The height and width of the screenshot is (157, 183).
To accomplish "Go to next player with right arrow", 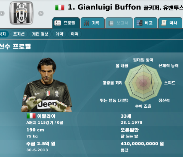I will click(x=41, y=13).
